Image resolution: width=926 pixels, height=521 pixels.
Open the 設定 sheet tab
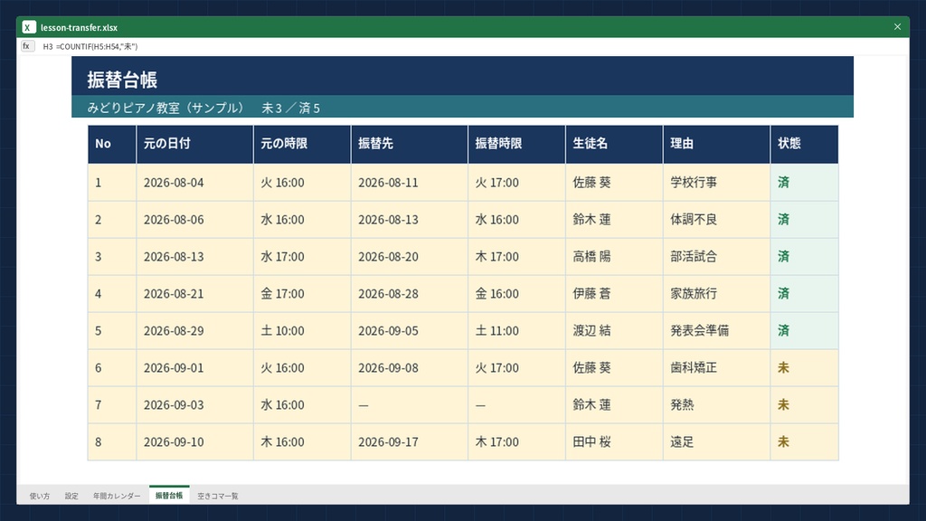tap(71, 496)
